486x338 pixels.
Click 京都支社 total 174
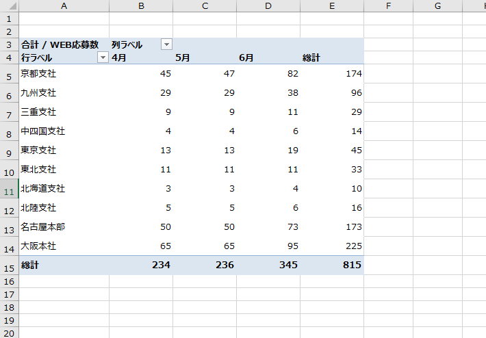pyautogui.click(x=332, y=74)
